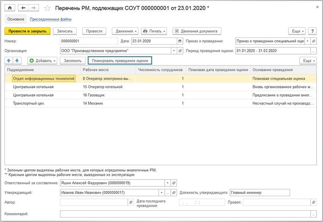
Task: Save the document with Записать
Action: [65, 31]
